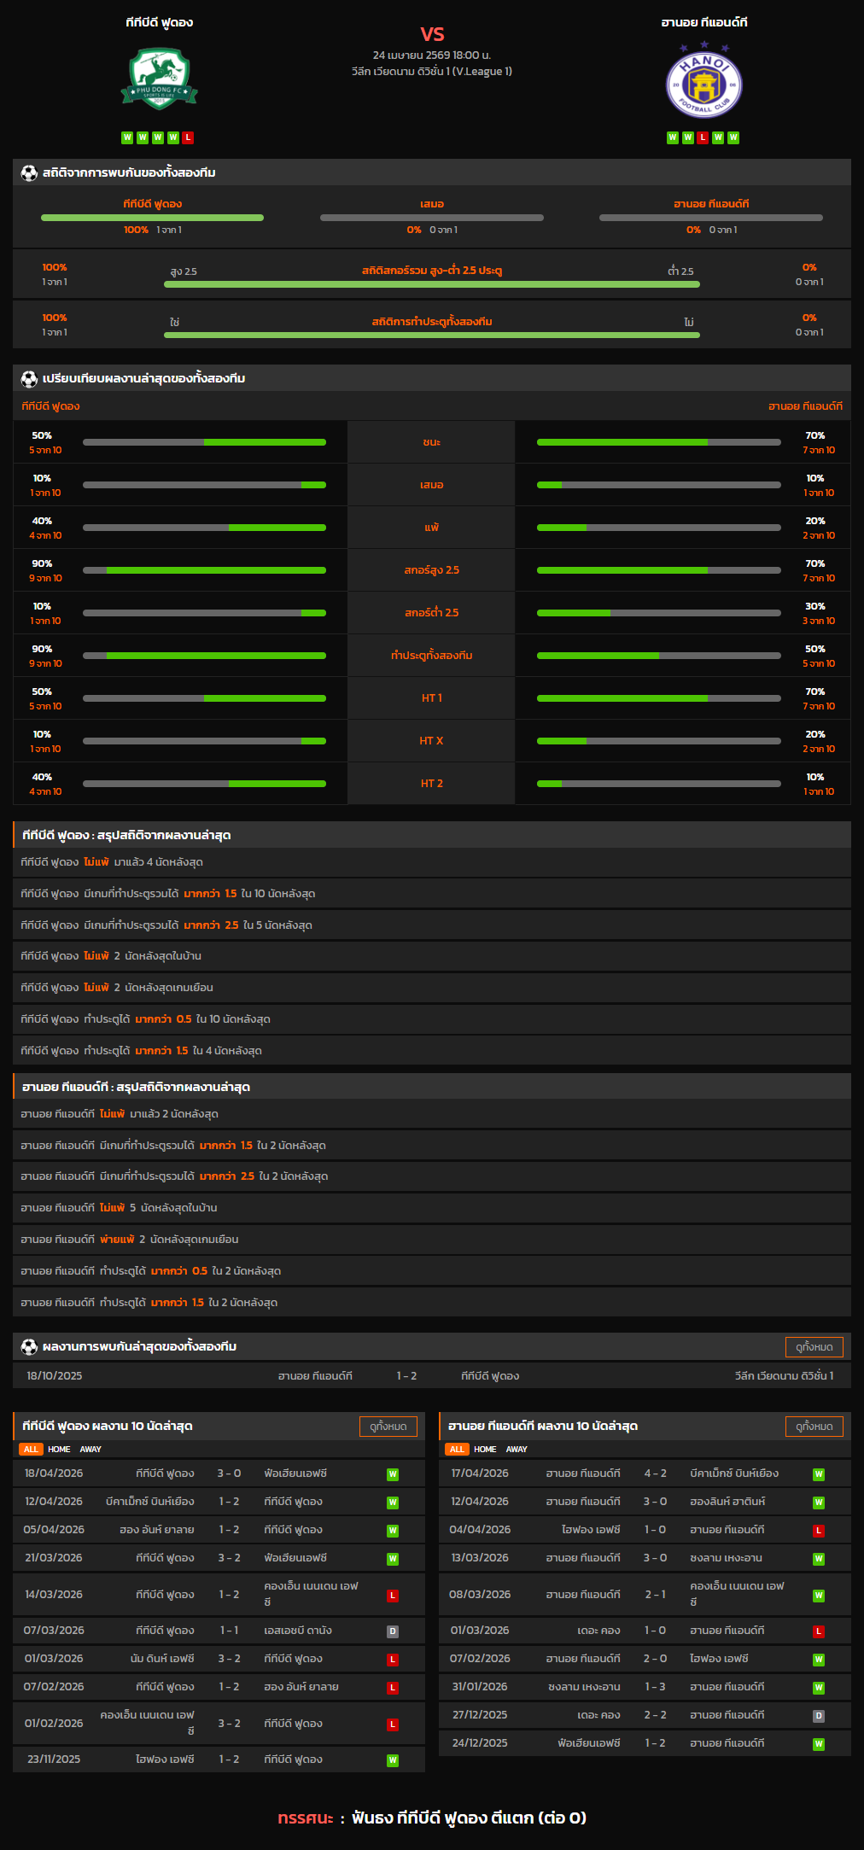
Task: Open view-all button in head-to-head results section
Action: tap(814, 1347)
